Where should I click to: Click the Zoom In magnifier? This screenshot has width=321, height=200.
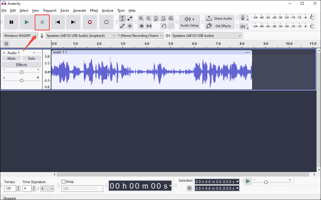tap(141, 19)
